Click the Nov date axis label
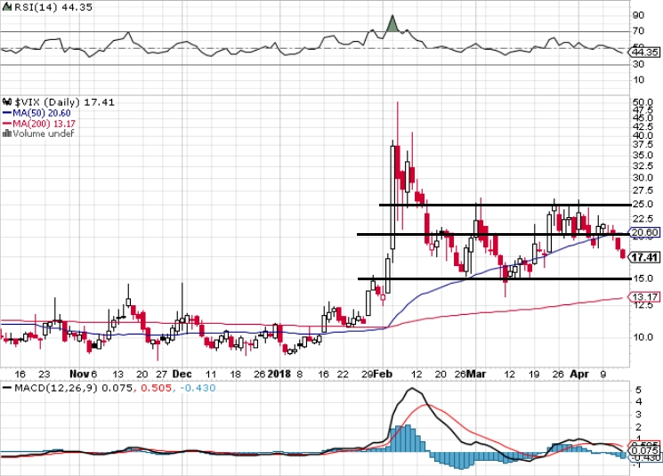 [x=79, y=374]
